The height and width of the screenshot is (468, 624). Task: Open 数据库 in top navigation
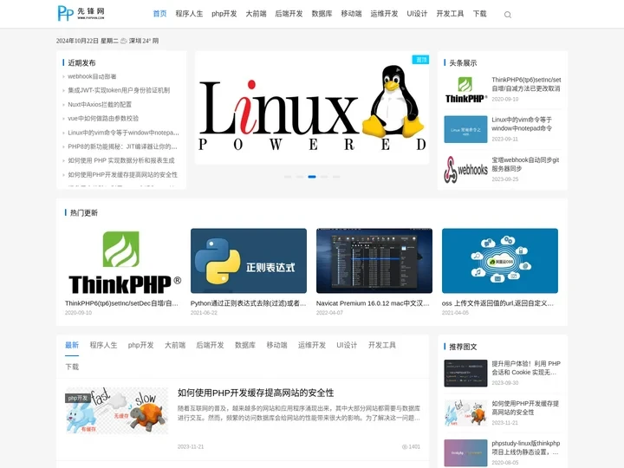322,14
